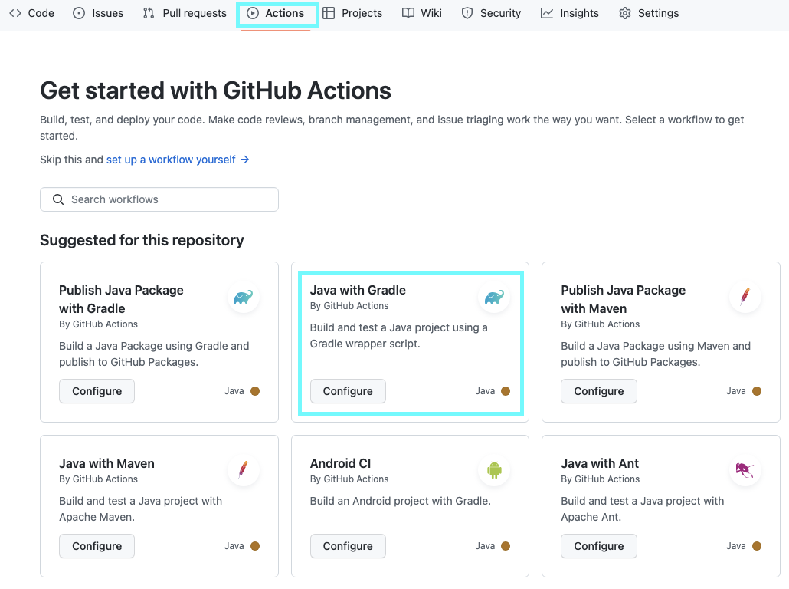The width and height of the screenshot is (789, 589).
Task: Click 'Suggested for this repository' heading
Action: [142, 240]
